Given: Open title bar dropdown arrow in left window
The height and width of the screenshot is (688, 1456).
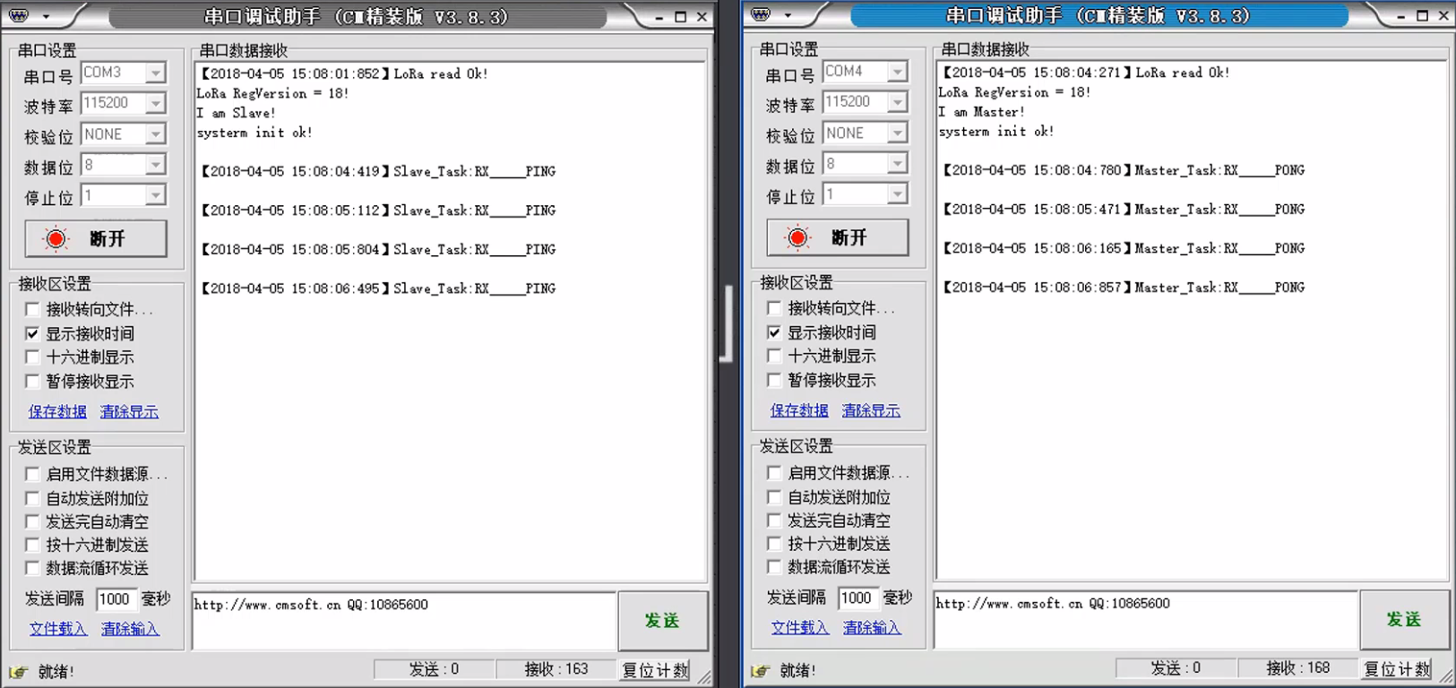Looking at the screenshot, I should click(46, 16).
